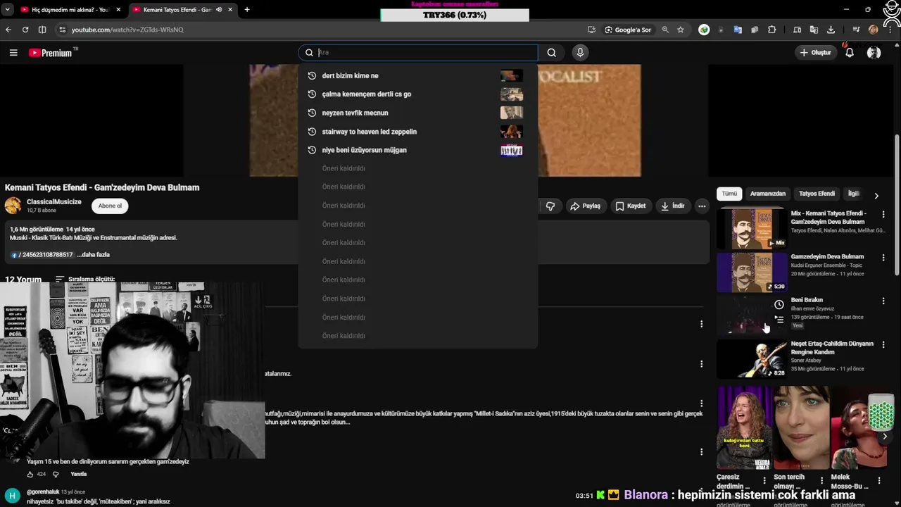This screenshot has height=507, width=901.
Task: Reload the page with the refresh icon
Action: [25, 30]
